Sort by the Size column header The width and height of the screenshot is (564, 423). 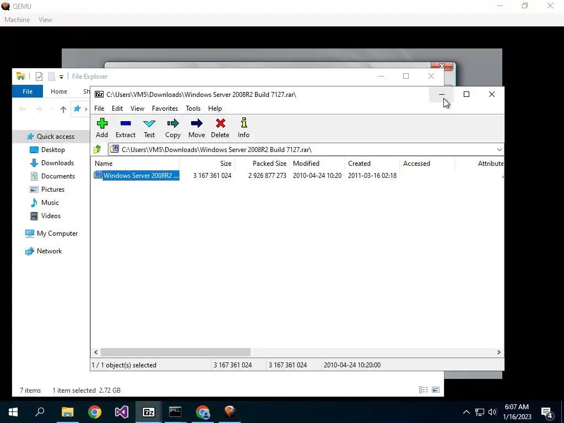(x=207, y=163)
